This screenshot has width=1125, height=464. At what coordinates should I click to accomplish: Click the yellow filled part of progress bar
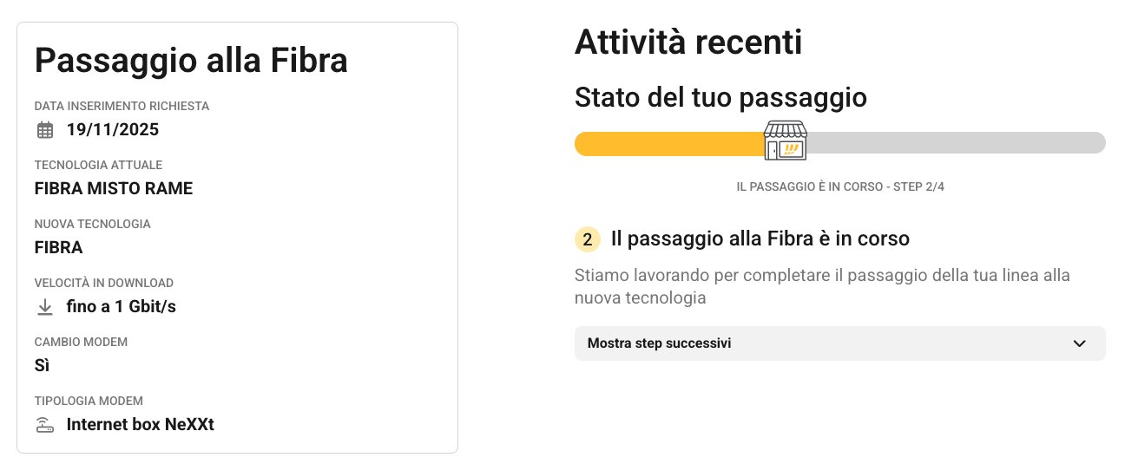click(x=668, y=143)
